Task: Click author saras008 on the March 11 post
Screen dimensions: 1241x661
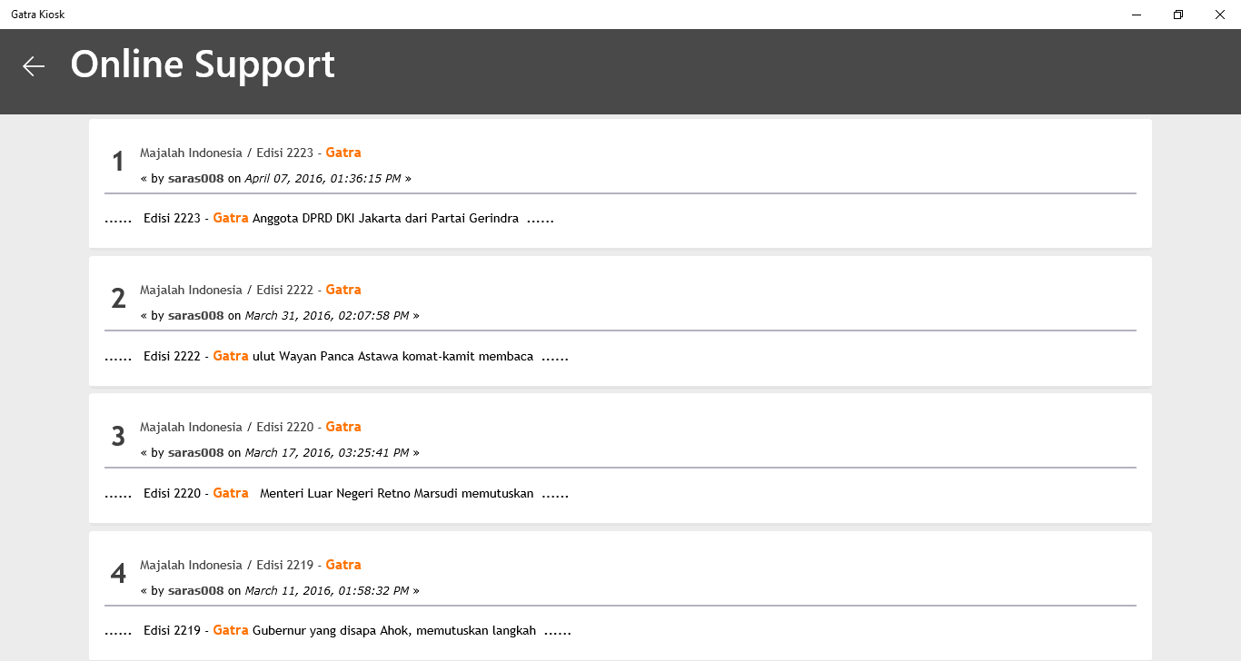Action: pos(195,591)
